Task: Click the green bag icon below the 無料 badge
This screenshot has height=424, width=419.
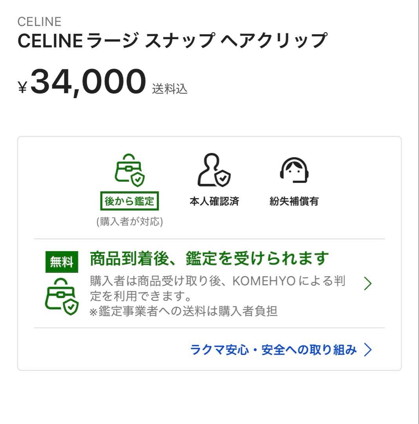Action: click(x=61, y=297)
